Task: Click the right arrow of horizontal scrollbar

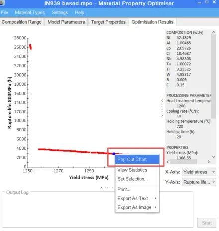Action: [209, 162]
